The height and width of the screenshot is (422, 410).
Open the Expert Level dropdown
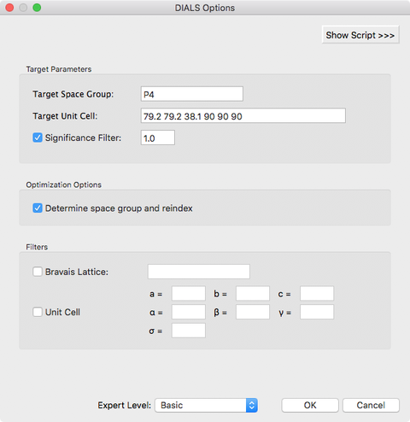(x=206, y=405)
